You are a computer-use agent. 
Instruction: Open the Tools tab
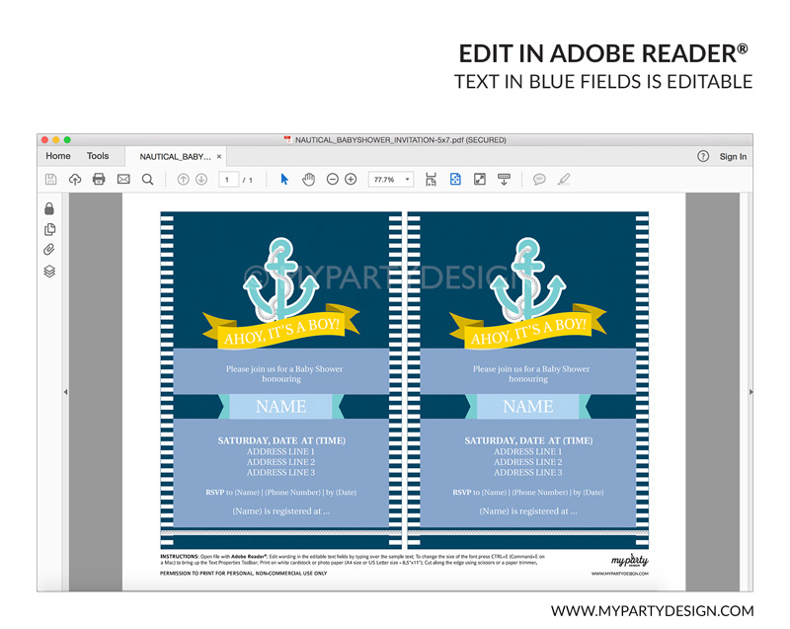98,156
